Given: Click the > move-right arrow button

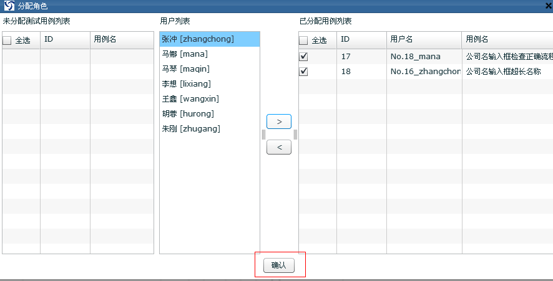Looking at the screenshot, I should [x=278, y=121].
